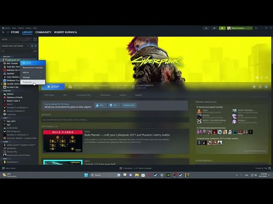Click the Windows Start button in taskbar
This screenshot has width=273, height=204.
[x=86, y=175]
